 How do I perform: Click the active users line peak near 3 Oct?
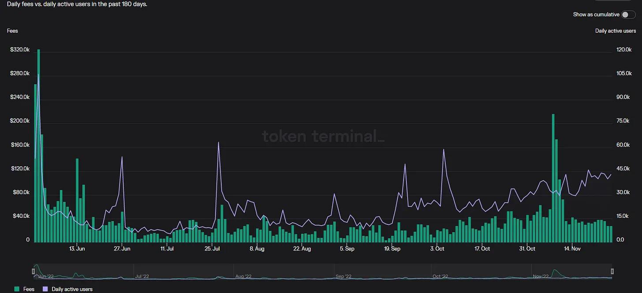pos(444,150)
